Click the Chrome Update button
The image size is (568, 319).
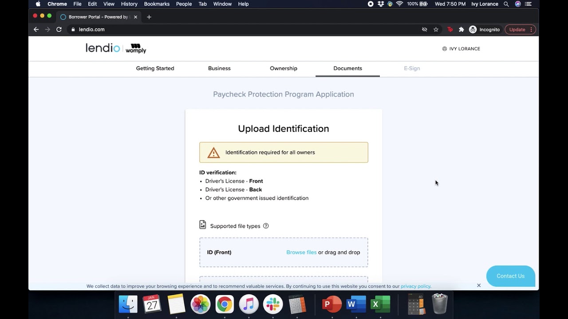coord(517,30)
